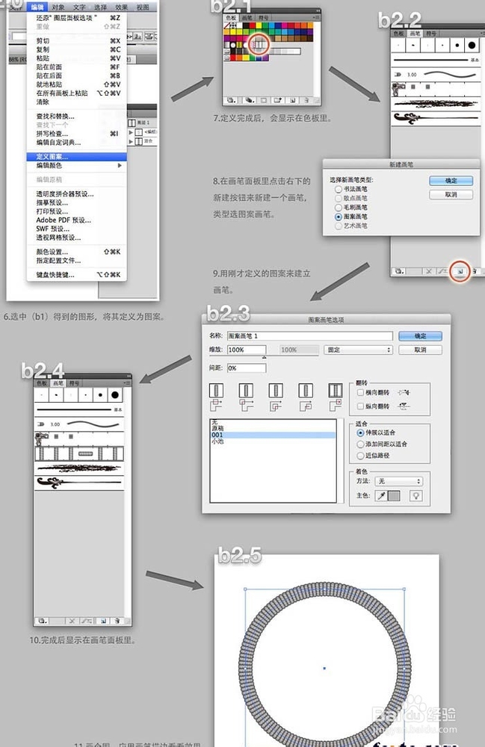Click the 名称 name input field
This screenshot has width=485, height=747.
[310, 336]
